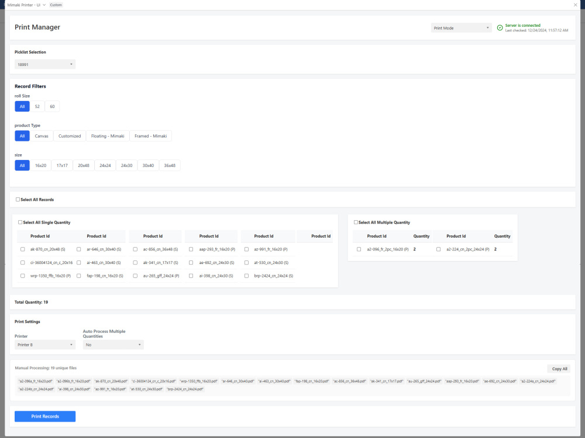Click file chip "ci-36004124_cn_c_20x16.pdf"

point(154,381)
